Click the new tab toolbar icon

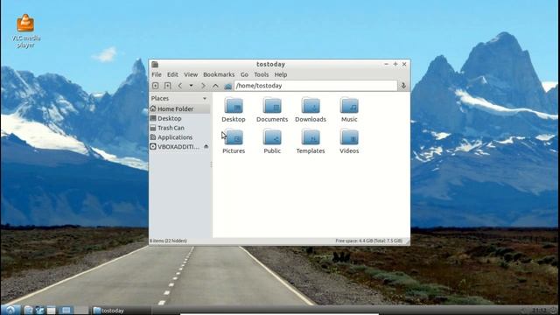[x=167, y=86]
